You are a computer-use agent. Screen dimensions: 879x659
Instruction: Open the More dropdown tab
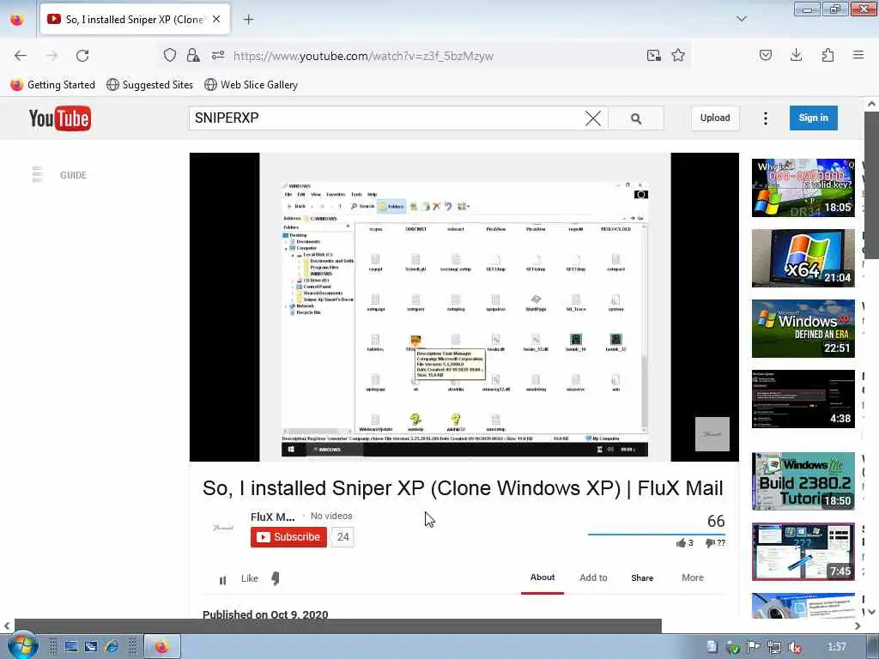(x=693, y=577)
